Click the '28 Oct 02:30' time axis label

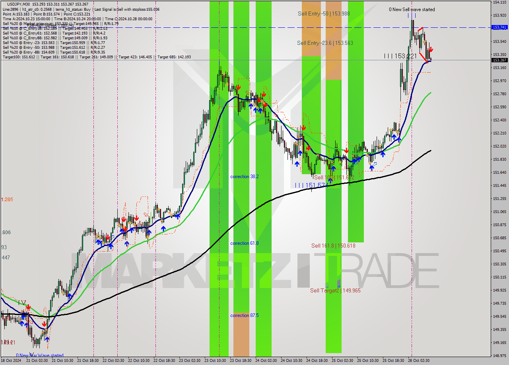pos(418,361)
